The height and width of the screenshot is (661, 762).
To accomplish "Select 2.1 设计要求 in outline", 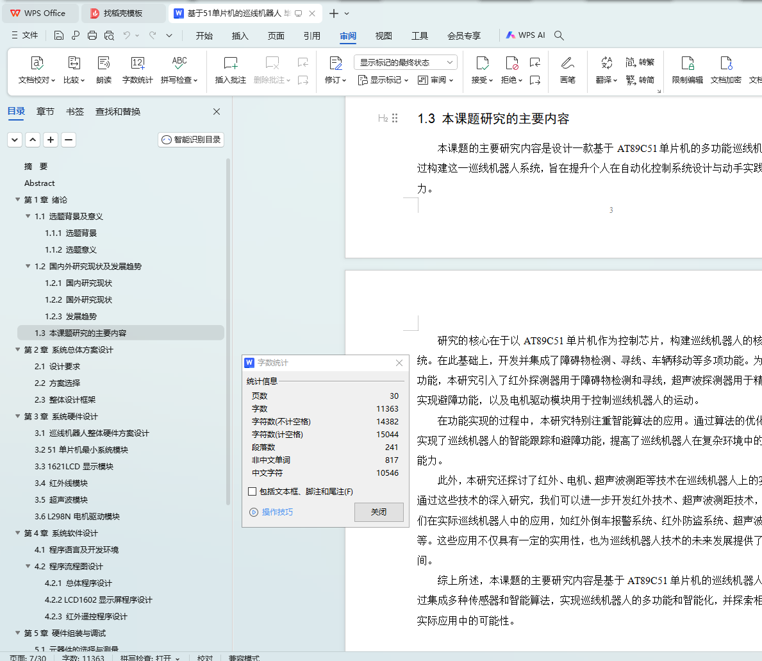I will click(x=57, y=367).
